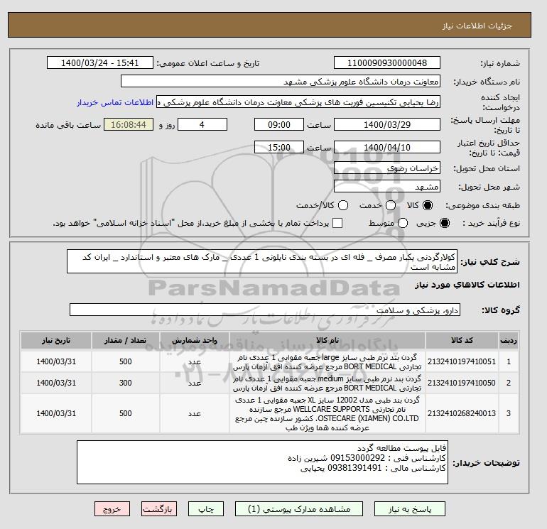
Task: Click the ردیف column header
Action: click(x=509, y=340)
